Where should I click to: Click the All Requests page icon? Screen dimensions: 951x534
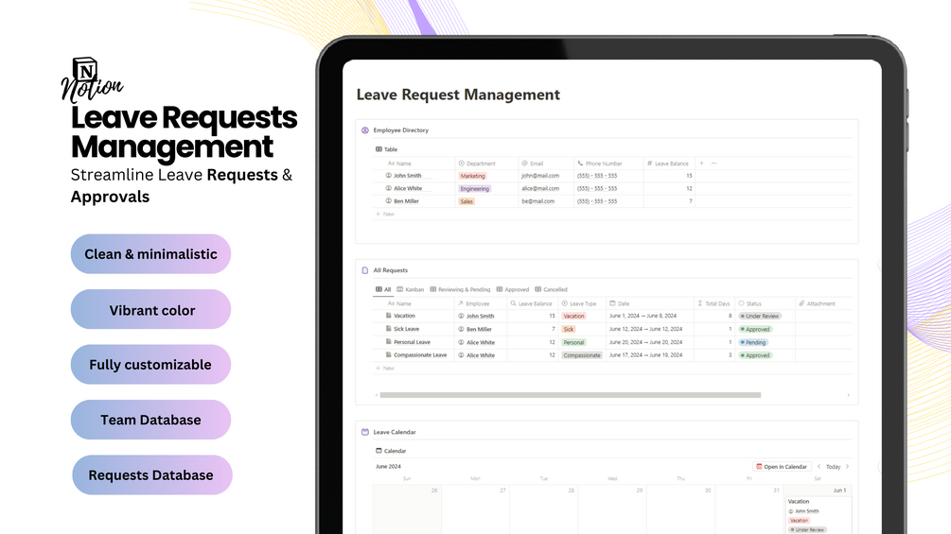tap(365, 270)
